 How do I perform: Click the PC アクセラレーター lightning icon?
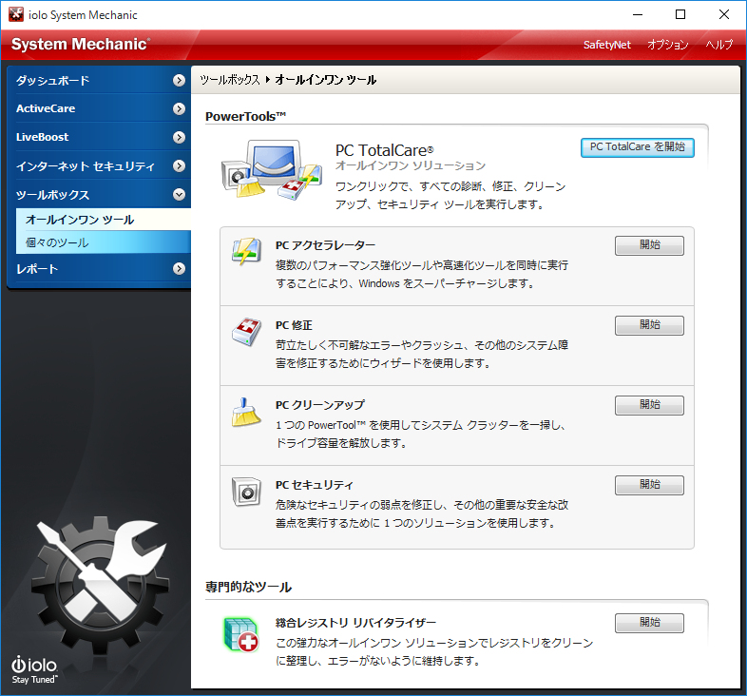click(x=246, y=251)
